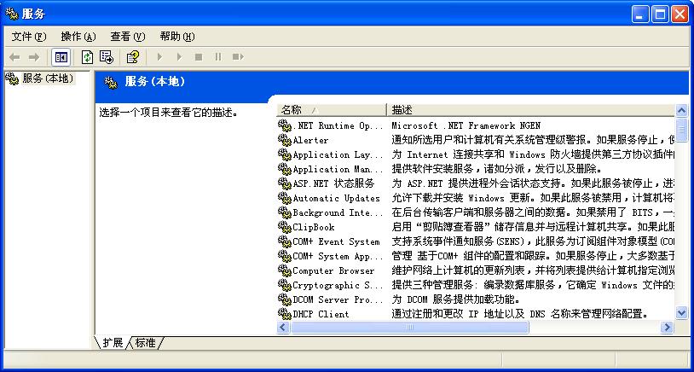This screenshot has height=372, width=694.
Task: Select the ASP.NET 状态服务 row
Action: click(x=333, y=183)
